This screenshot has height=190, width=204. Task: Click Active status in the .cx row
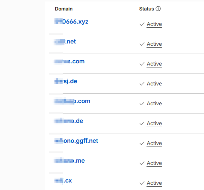[x=154, y=183]
